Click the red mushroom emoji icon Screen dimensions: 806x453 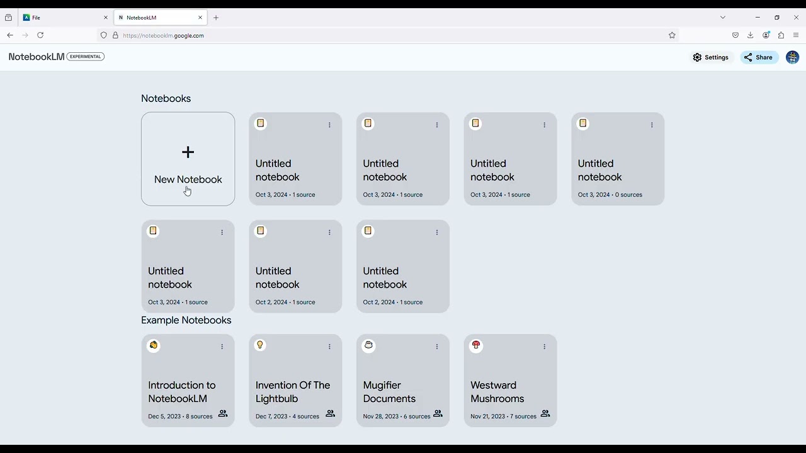click(476, 345)
